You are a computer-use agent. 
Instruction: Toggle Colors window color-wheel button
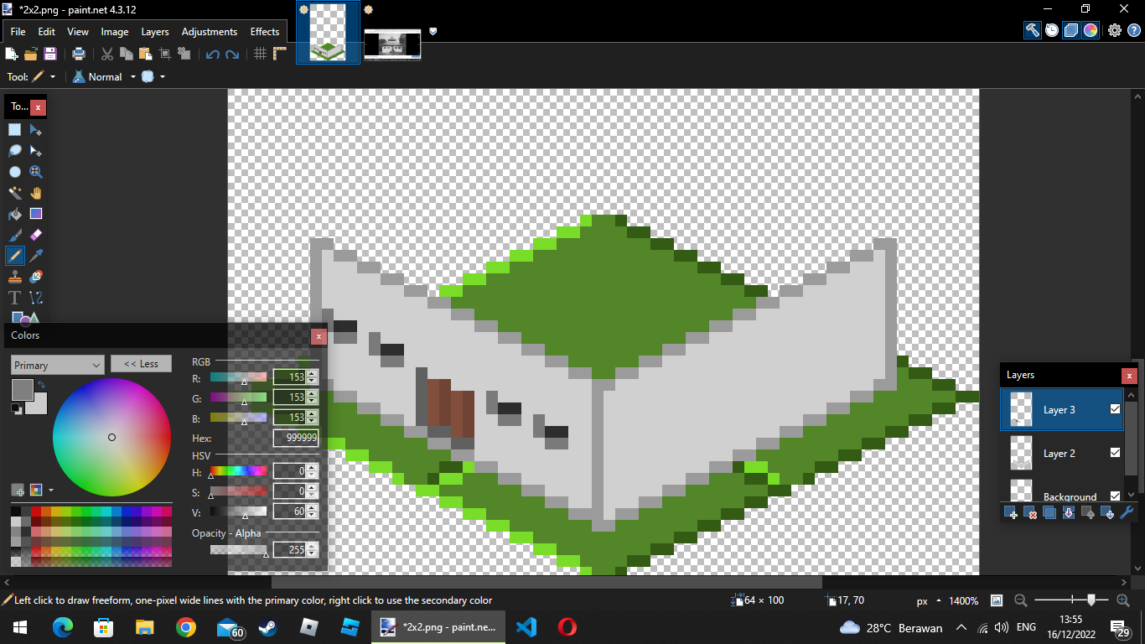click(1091, 30)
